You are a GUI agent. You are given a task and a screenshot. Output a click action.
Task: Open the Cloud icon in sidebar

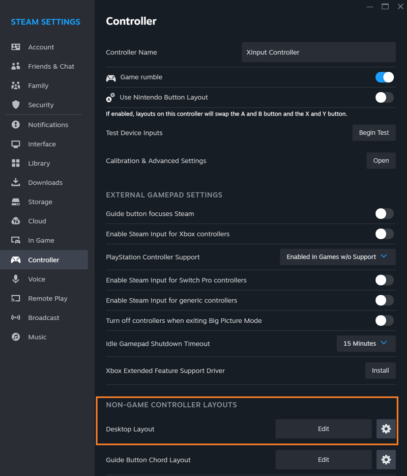click(x=16, y=221)
